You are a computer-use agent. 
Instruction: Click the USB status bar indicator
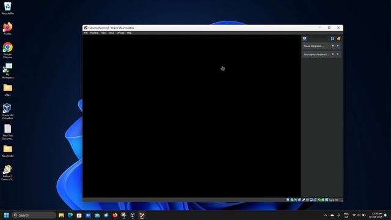tap(304, 200)
